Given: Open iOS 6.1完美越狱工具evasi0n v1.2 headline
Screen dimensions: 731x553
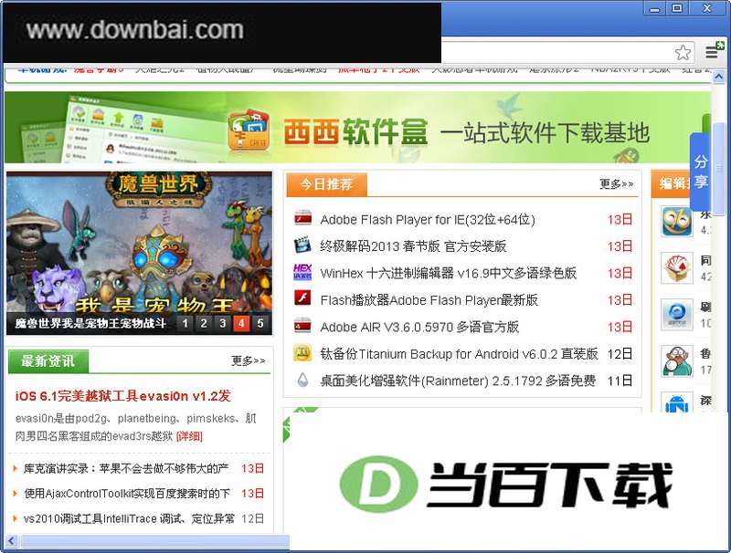Looking at the screenshot, I should pyautogui.click(x=123, y=396).
